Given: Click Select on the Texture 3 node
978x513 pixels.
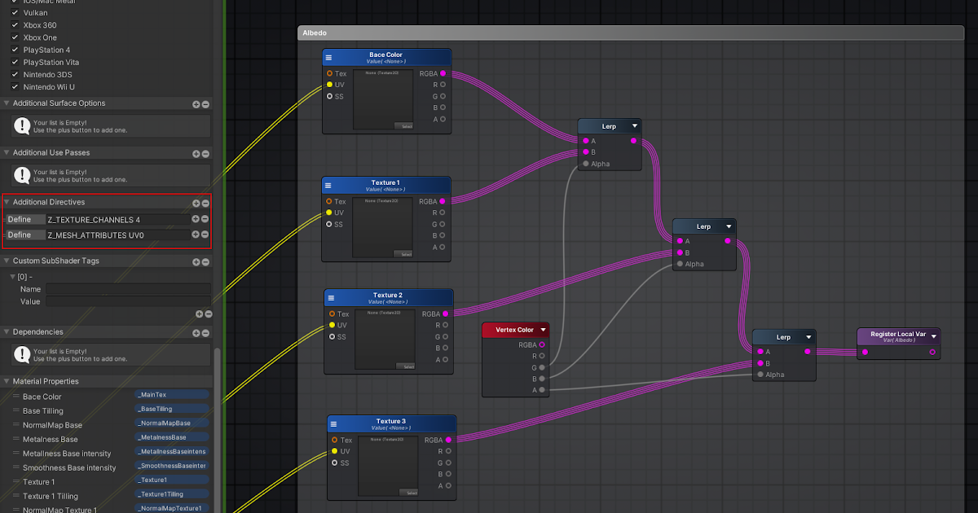Looking at the screenshot, I should (410, 493).
